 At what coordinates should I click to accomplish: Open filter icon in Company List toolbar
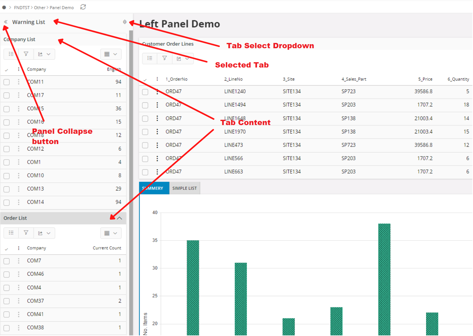pos(26,54)
